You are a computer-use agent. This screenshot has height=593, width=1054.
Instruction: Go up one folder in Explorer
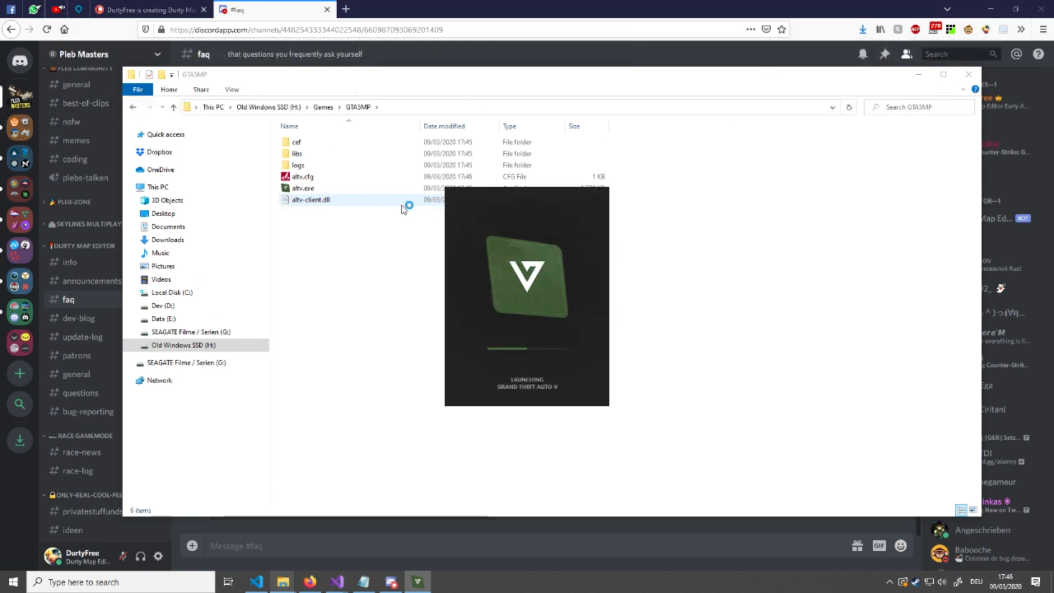click(173, 107)
